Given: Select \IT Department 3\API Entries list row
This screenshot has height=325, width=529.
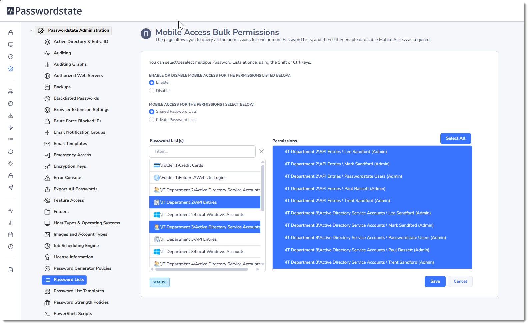Looking at the screenshot, I should pyautogui.click(x=205, y=239).
